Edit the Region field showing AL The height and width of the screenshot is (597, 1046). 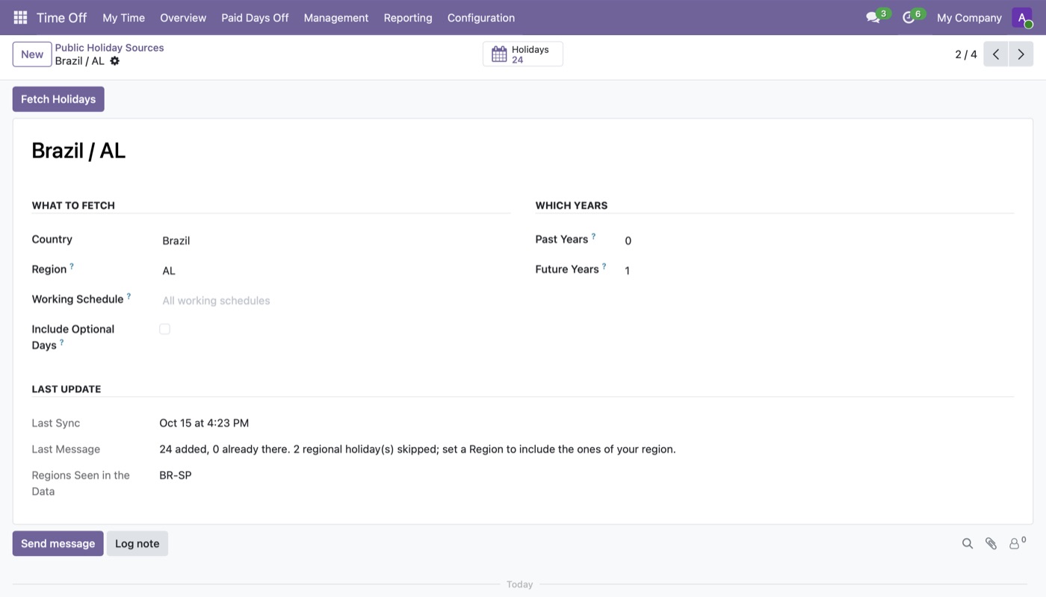pos(335,271)
